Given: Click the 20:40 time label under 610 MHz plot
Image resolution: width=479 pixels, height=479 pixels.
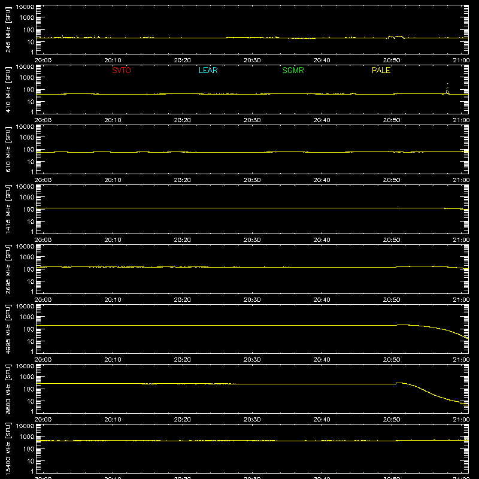Looking at the screenshot, I should [322, 180].
